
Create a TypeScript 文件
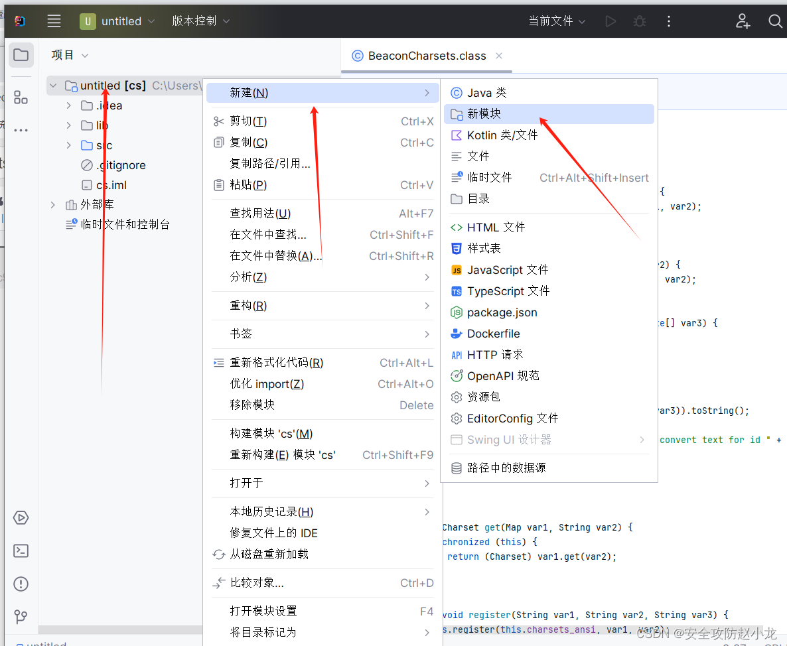click(549, 291)
